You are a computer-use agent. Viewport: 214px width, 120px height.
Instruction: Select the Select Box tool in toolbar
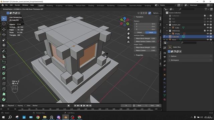(4, 18)
